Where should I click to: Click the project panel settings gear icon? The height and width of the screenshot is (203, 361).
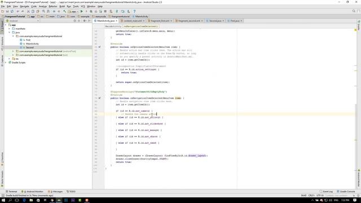84,21
